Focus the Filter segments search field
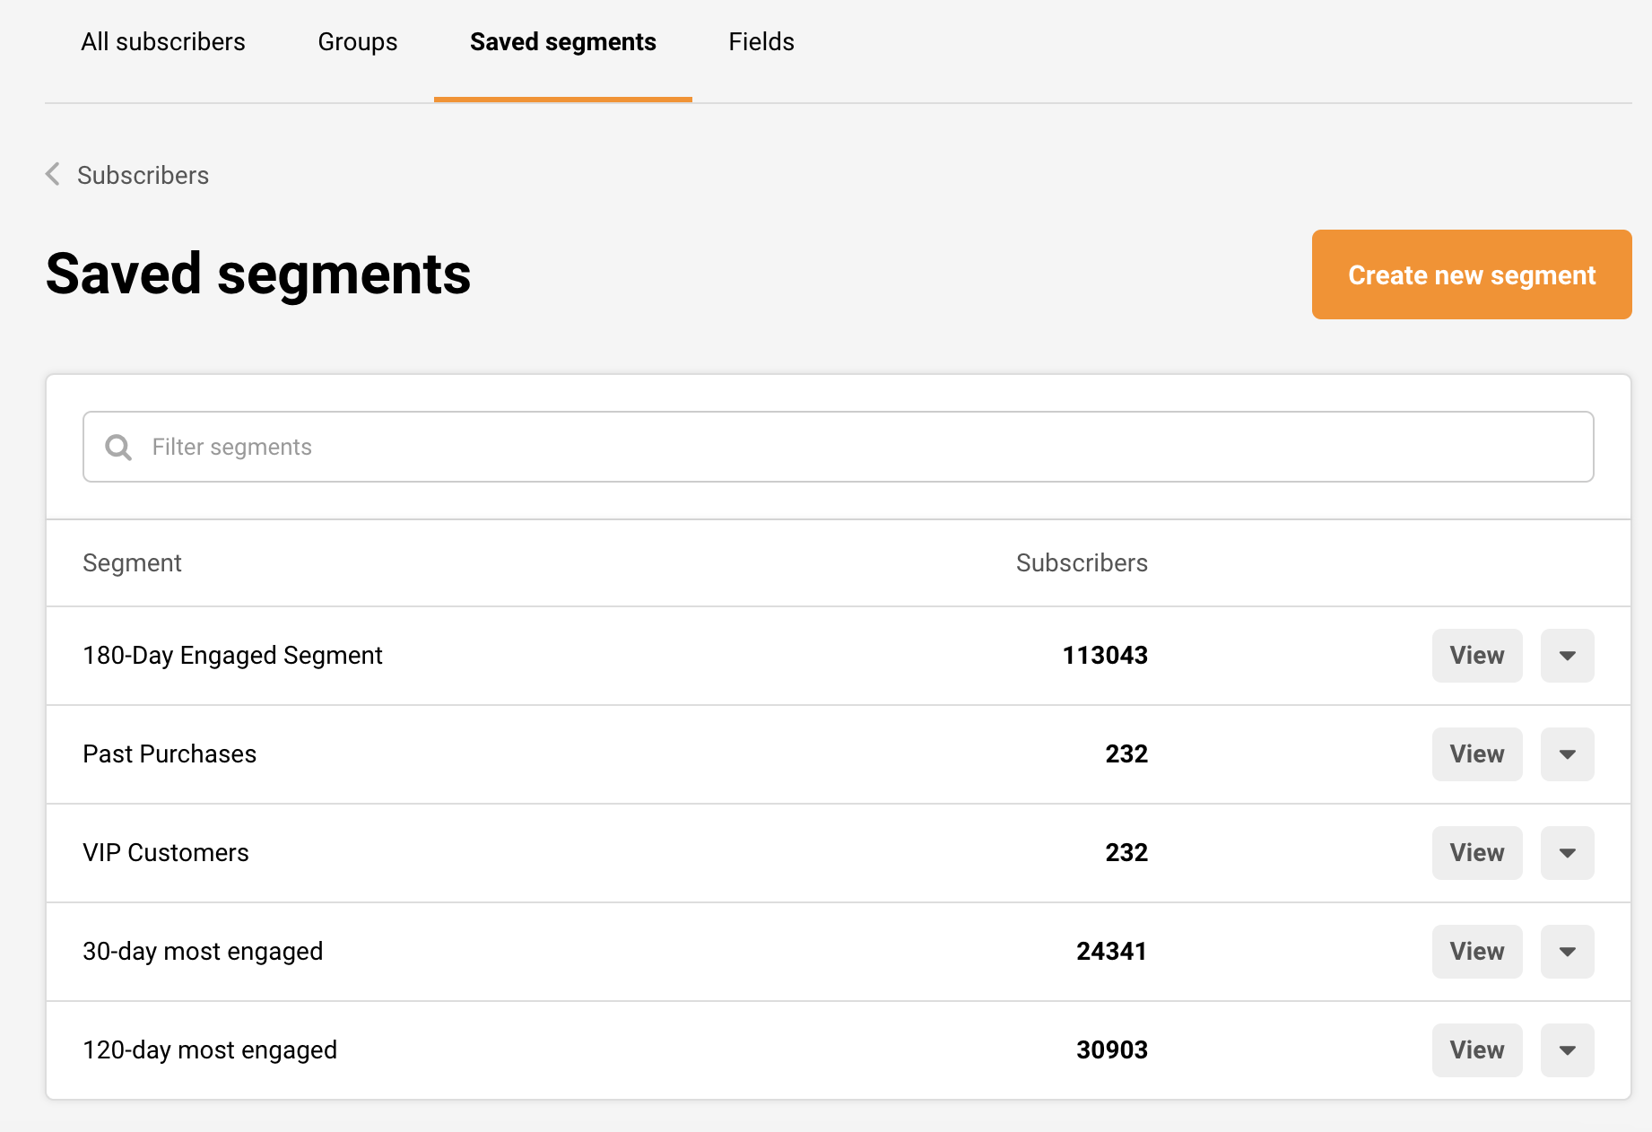 coord(838,447)
